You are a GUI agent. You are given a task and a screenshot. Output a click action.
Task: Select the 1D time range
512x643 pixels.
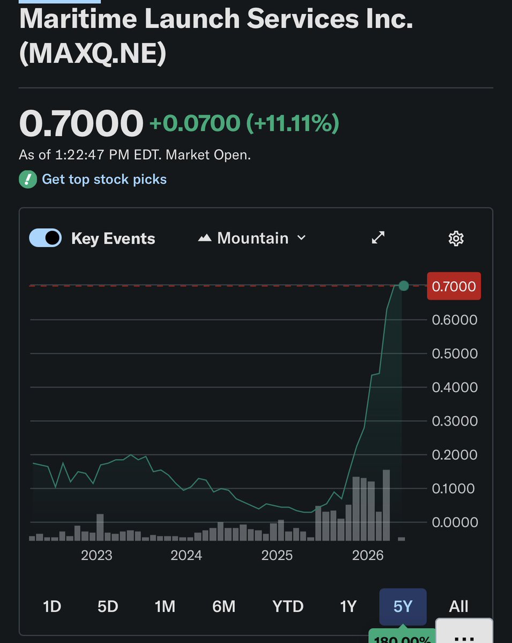(52, 606)
